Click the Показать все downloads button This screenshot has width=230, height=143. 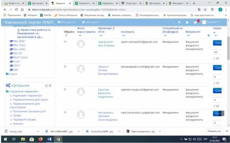tap(214, 131)
